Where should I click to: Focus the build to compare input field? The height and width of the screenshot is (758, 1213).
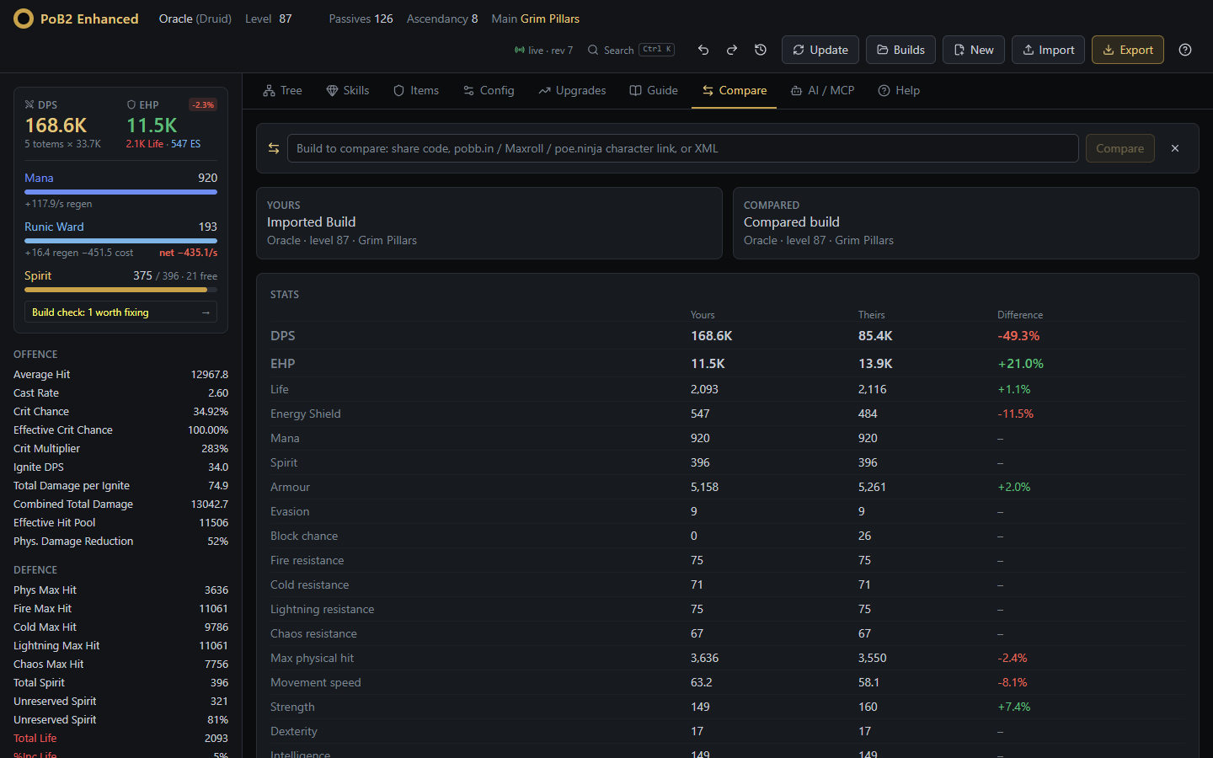click(x=682, y=148)
